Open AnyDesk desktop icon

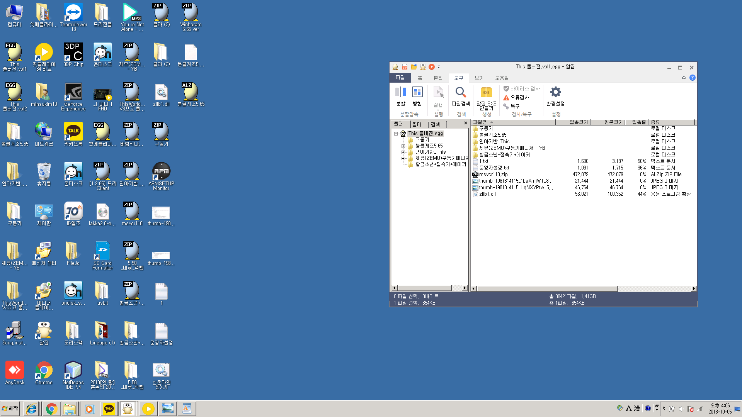[x=15, y=373]
